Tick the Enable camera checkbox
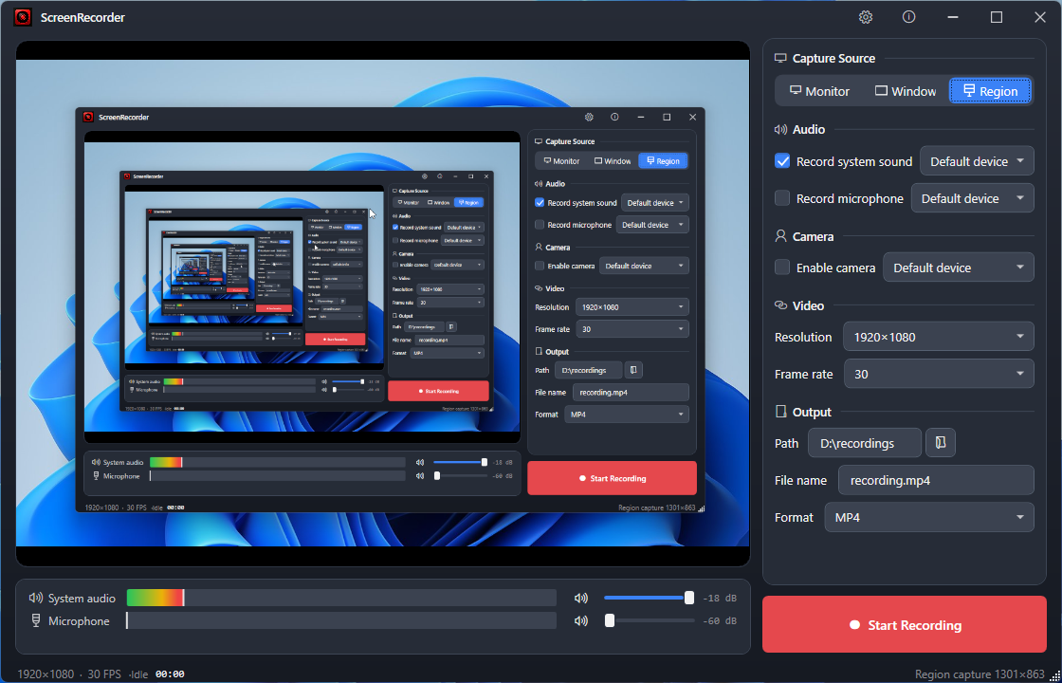The height and width of the screenshot is (683, 1062). click(x=782, y=268)
